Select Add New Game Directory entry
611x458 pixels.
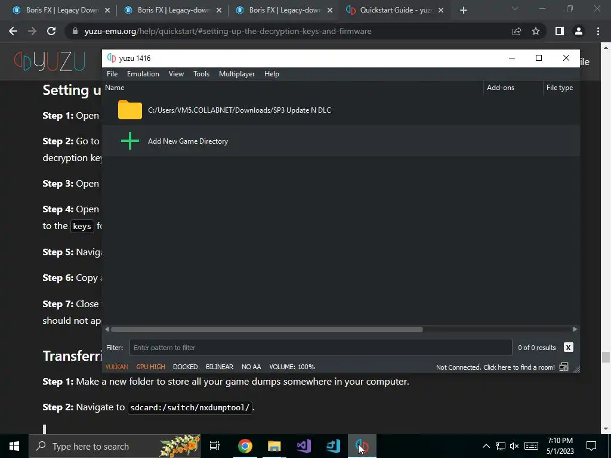pos(188,141)
